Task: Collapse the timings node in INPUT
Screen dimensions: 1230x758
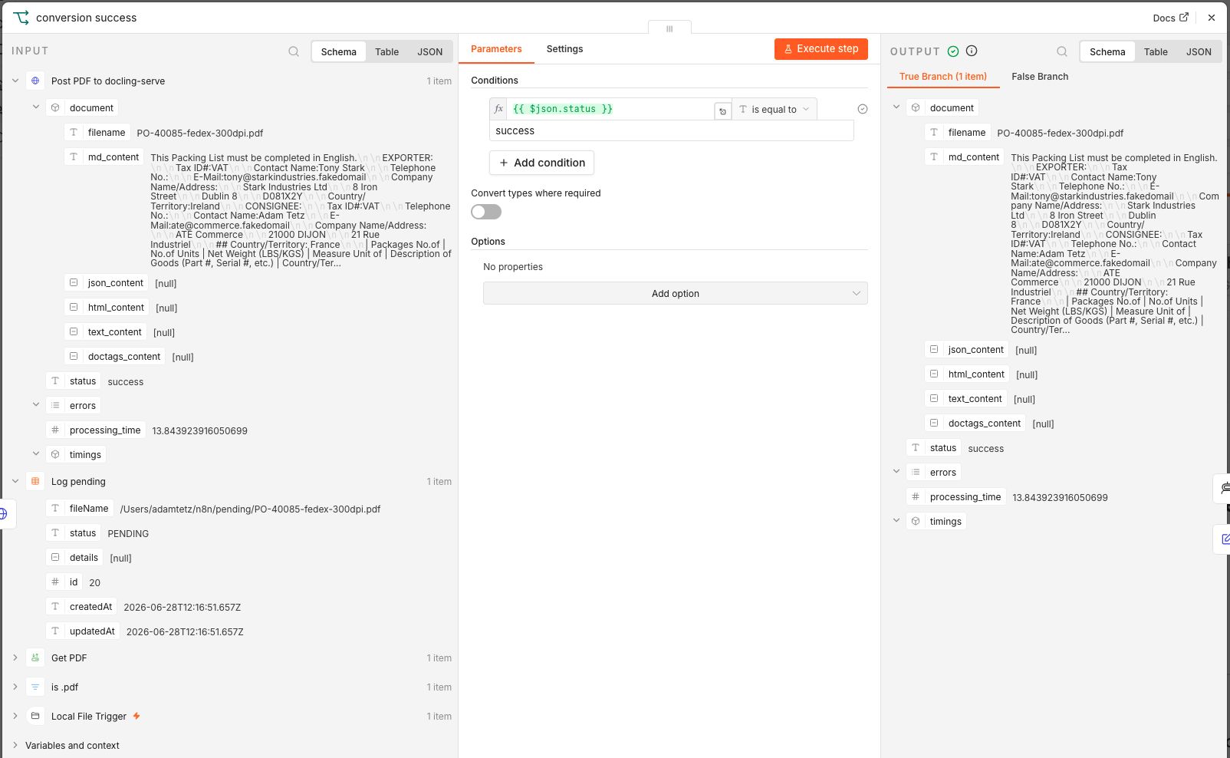Action: pyautogui.click(x=36, y=454)
